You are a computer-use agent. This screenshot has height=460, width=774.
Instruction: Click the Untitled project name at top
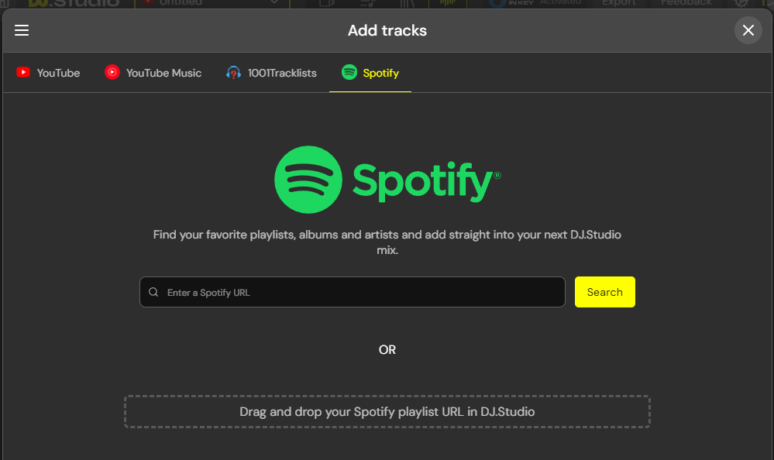coord(180,3)
